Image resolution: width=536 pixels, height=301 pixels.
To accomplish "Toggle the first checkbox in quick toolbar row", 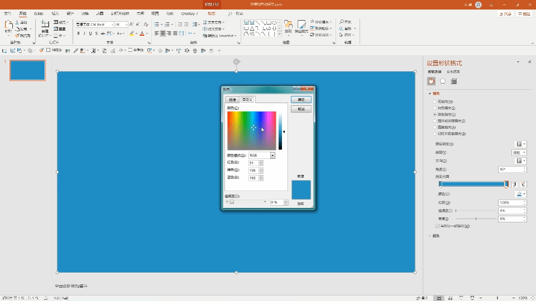I will coord(48,50).
